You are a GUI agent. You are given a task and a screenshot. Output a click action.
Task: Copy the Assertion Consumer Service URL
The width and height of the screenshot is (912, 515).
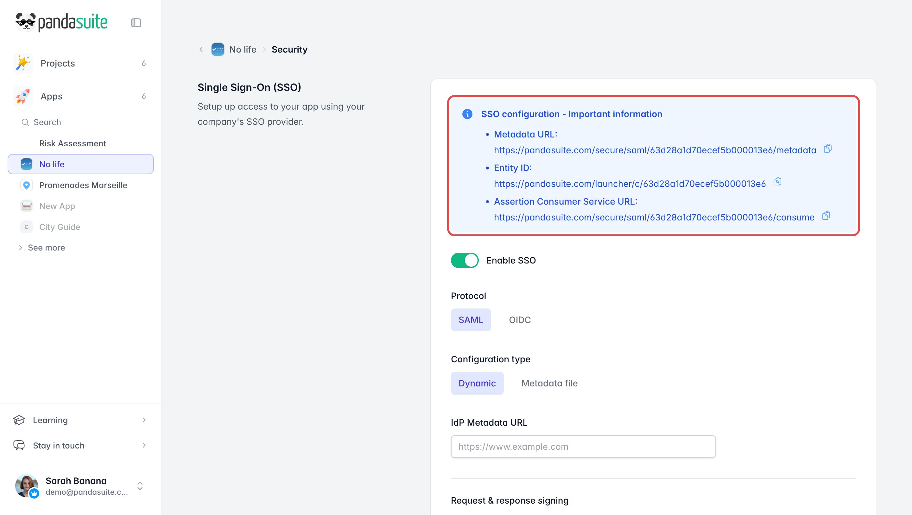point(826,216)
